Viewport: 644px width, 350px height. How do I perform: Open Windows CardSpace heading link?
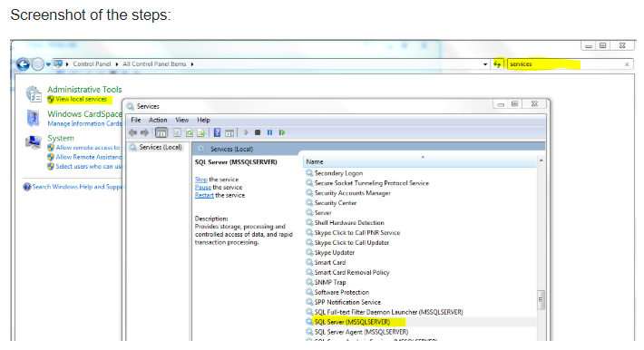84,114
